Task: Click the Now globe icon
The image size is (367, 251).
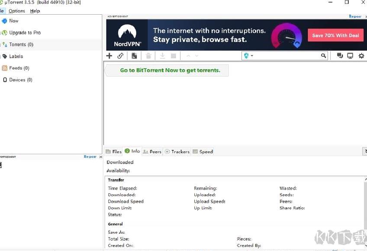Action: [x=4, y=21]
